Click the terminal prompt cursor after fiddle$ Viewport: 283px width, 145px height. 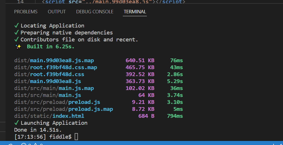(x=76, y=137)
